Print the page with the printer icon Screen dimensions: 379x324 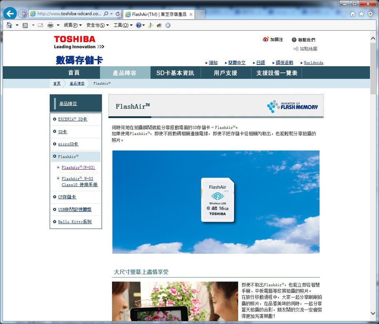click(50, 25)
